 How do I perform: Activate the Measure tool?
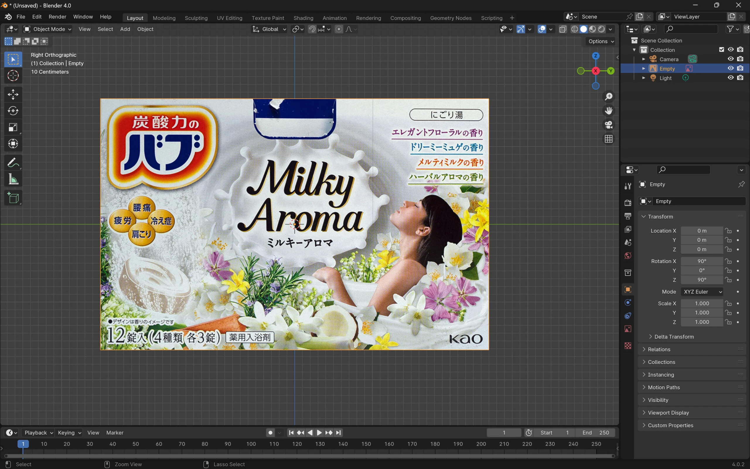click(x=13, y=179)
